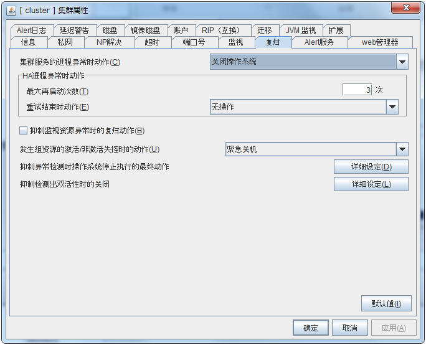Click text 抑制检测出双活性时的关闭
This screenshot has height=345, width=426.
(x=64, y=184)
